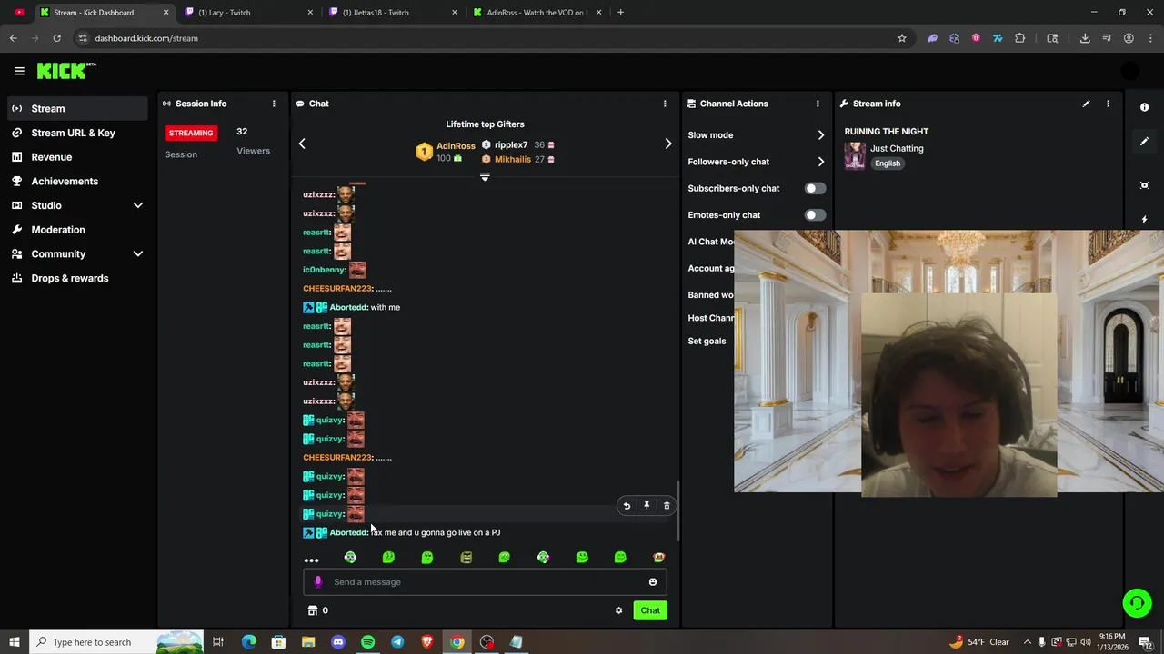The image size is (1164, 654).
Task: Open info icon in right rail
Action: [x=1144, y=107]
